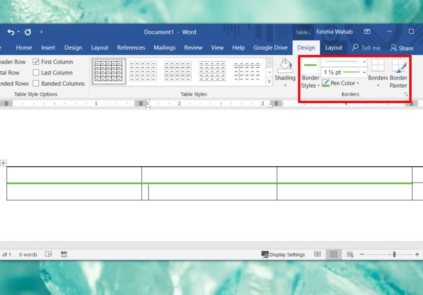
Task: Open the Customize Quick Access Toolbar arrow
Action: [x=42, y=32]
